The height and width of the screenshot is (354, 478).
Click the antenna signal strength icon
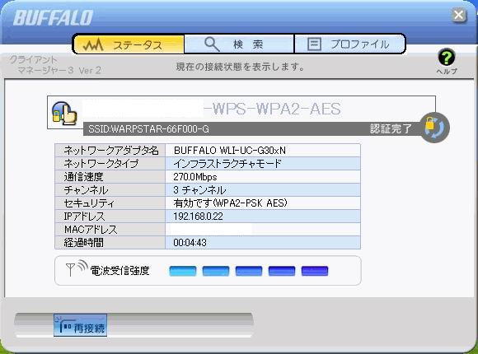click(77, 268)
